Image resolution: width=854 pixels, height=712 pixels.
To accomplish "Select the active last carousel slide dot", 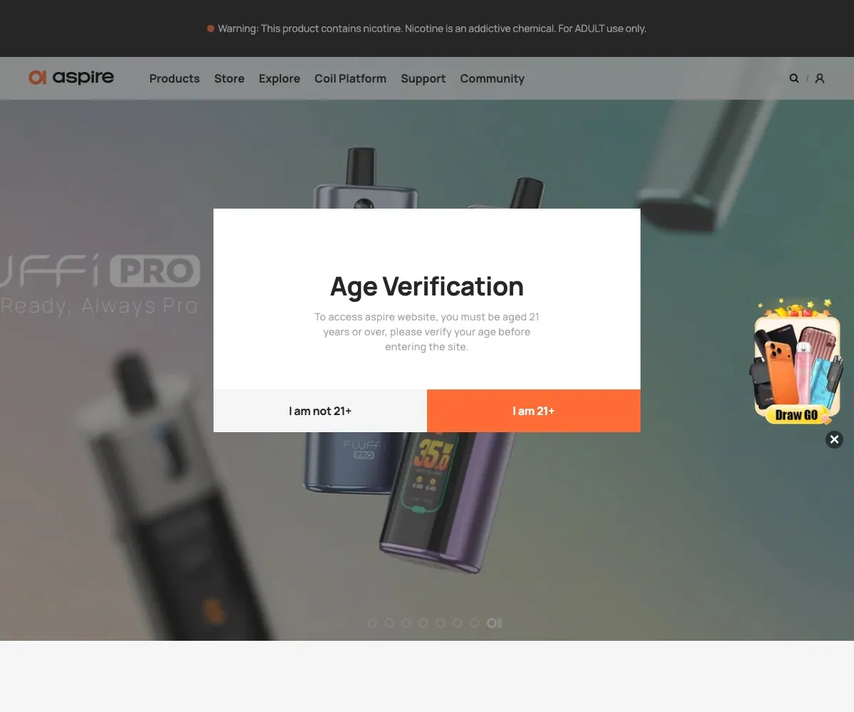I will [494, 623].
